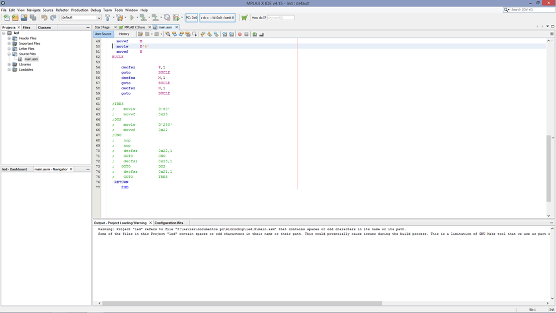
Task: Click the editor vertical scrollbar thumb
Action: (548, 168)
